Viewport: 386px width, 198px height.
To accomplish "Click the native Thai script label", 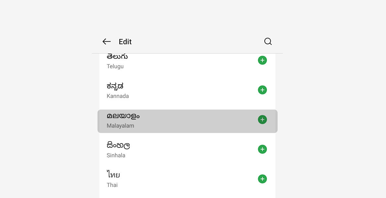I will tap(113, 175).
